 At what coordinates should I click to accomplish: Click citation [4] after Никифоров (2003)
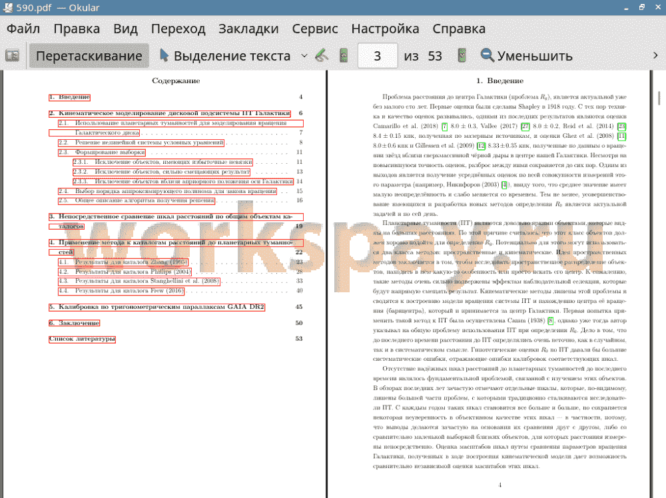tap(504, 185)
